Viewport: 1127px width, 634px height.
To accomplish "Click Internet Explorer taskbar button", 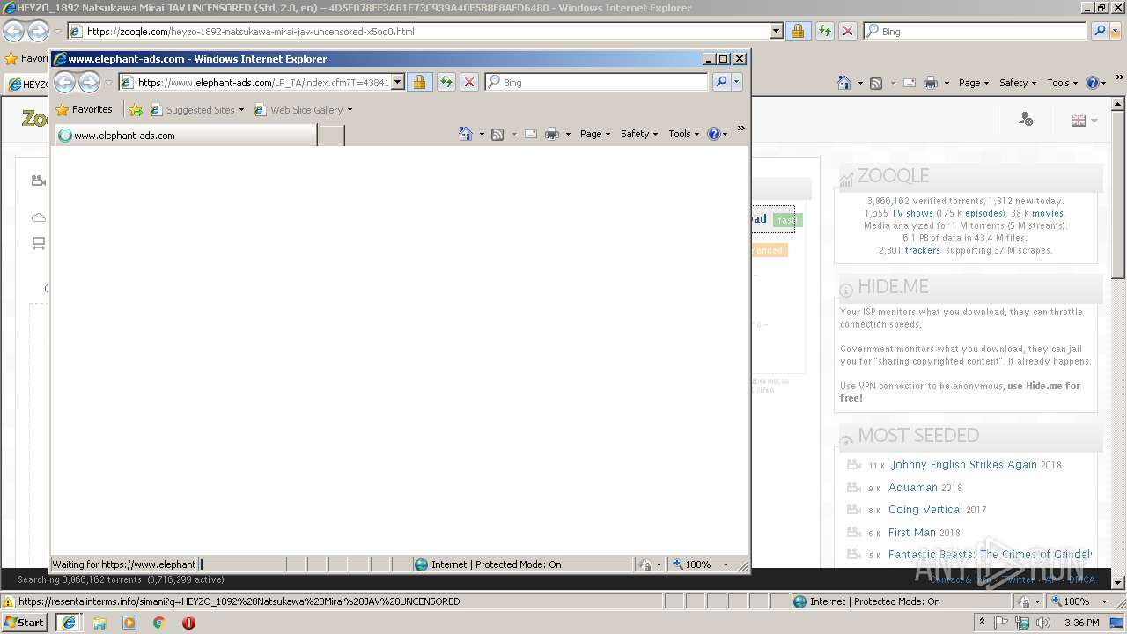I will [x=69, y=623].
